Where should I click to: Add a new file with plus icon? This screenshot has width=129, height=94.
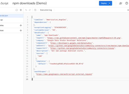(x=21, y=10)
